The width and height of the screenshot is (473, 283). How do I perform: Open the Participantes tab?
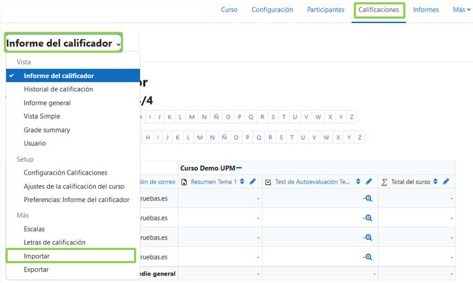(x=326, y=10)
